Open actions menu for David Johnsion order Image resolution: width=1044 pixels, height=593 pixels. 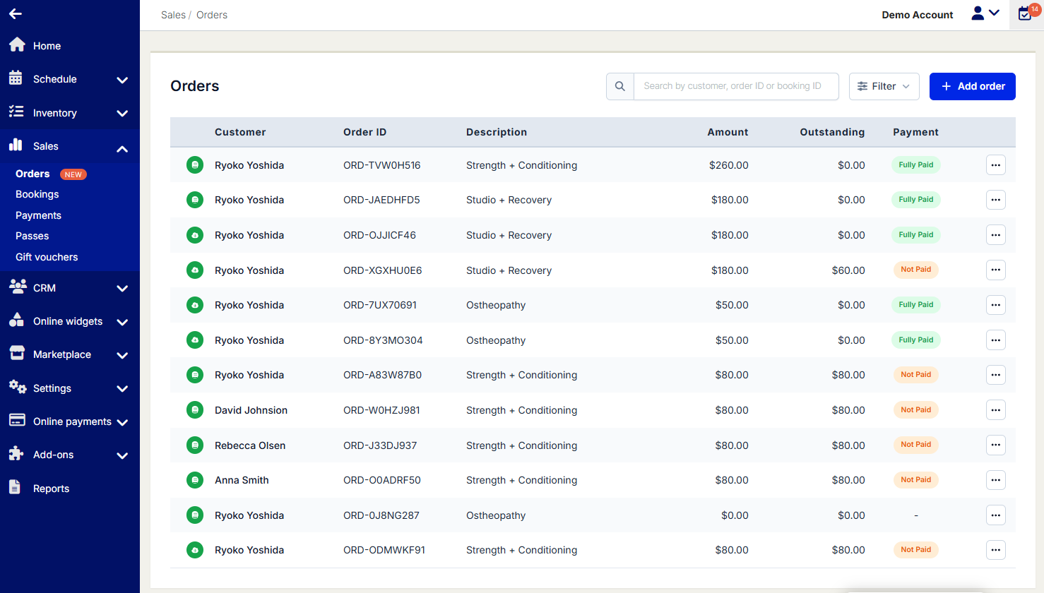[996, 410]
